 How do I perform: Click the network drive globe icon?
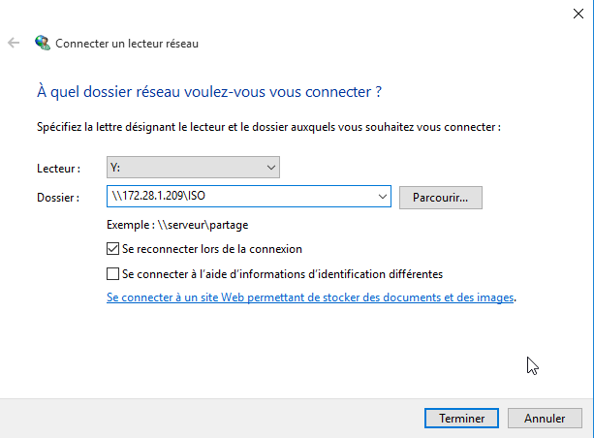point(43,43)
